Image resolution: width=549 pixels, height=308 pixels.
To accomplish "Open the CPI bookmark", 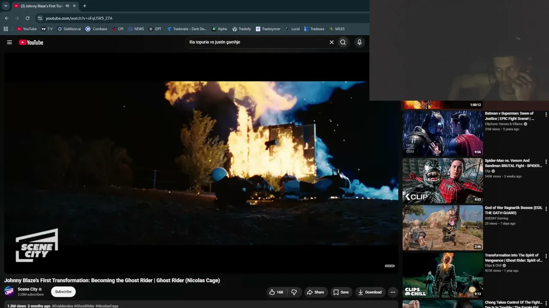I will click(x=118, y=29).
